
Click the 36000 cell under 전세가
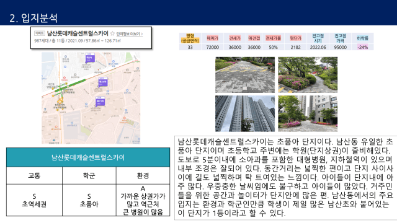234,47
